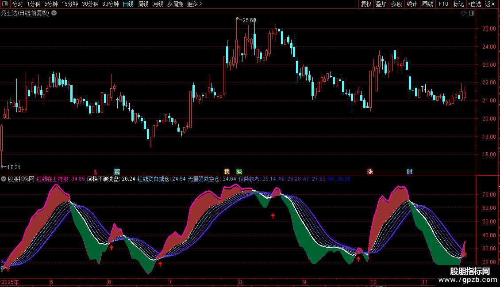Open 多股 multi-stock view
The image size is (500, 287).
tap(396, 4)
